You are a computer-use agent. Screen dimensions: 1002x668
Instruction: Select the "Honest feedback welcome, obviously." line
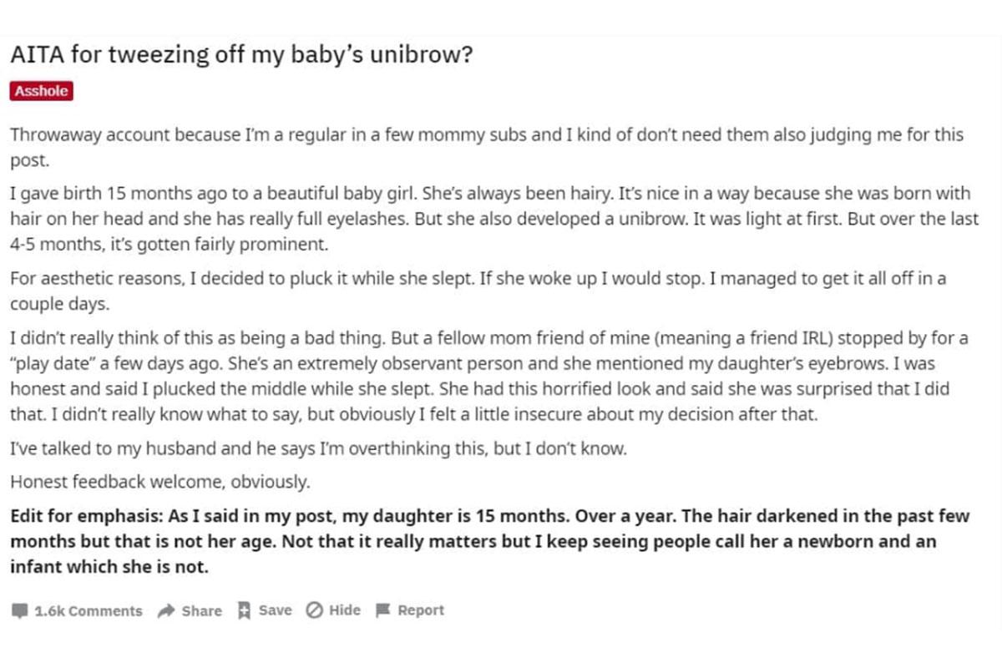click(x=160, y=482)
